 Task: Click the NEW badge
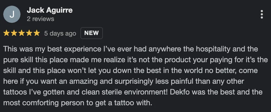point(92,33)
